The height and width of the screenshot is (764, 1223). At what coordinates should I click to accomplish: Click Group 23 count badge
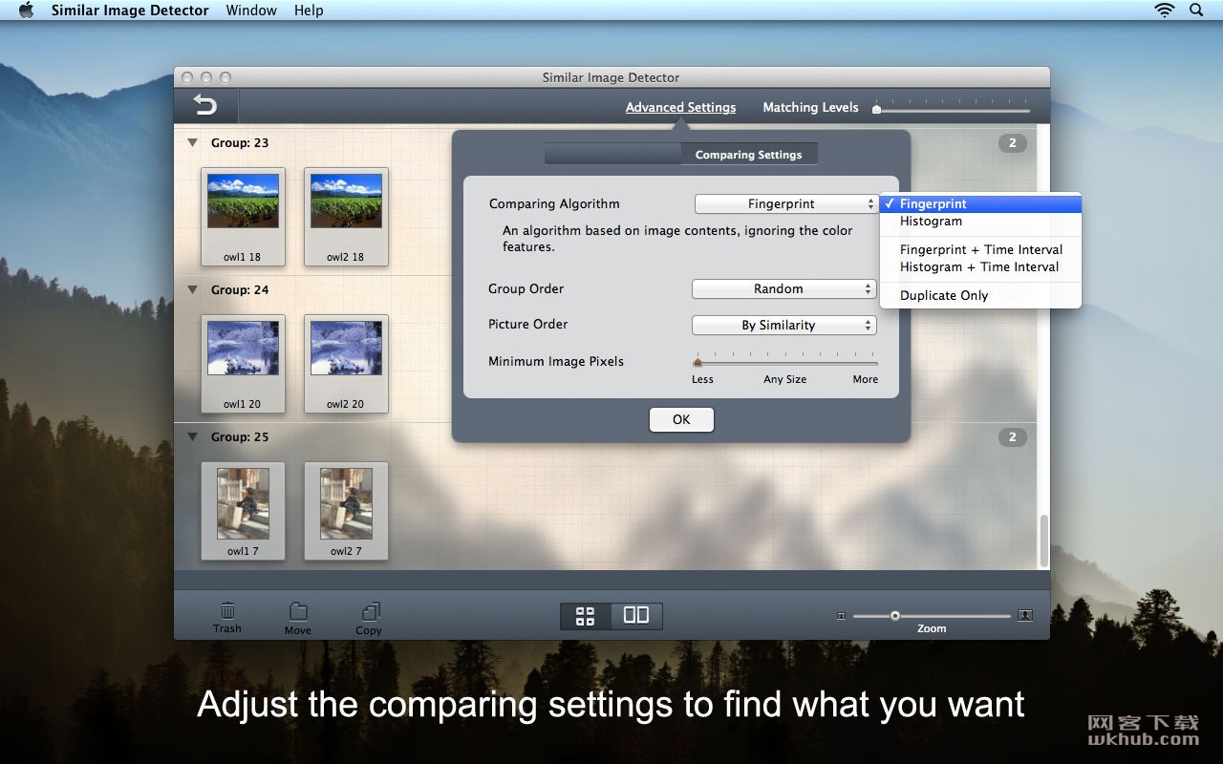click(1013, 143)
